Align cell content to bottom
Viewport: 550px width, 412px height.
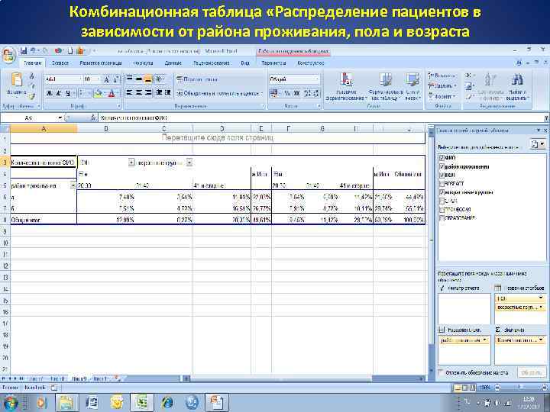[148, 79]
